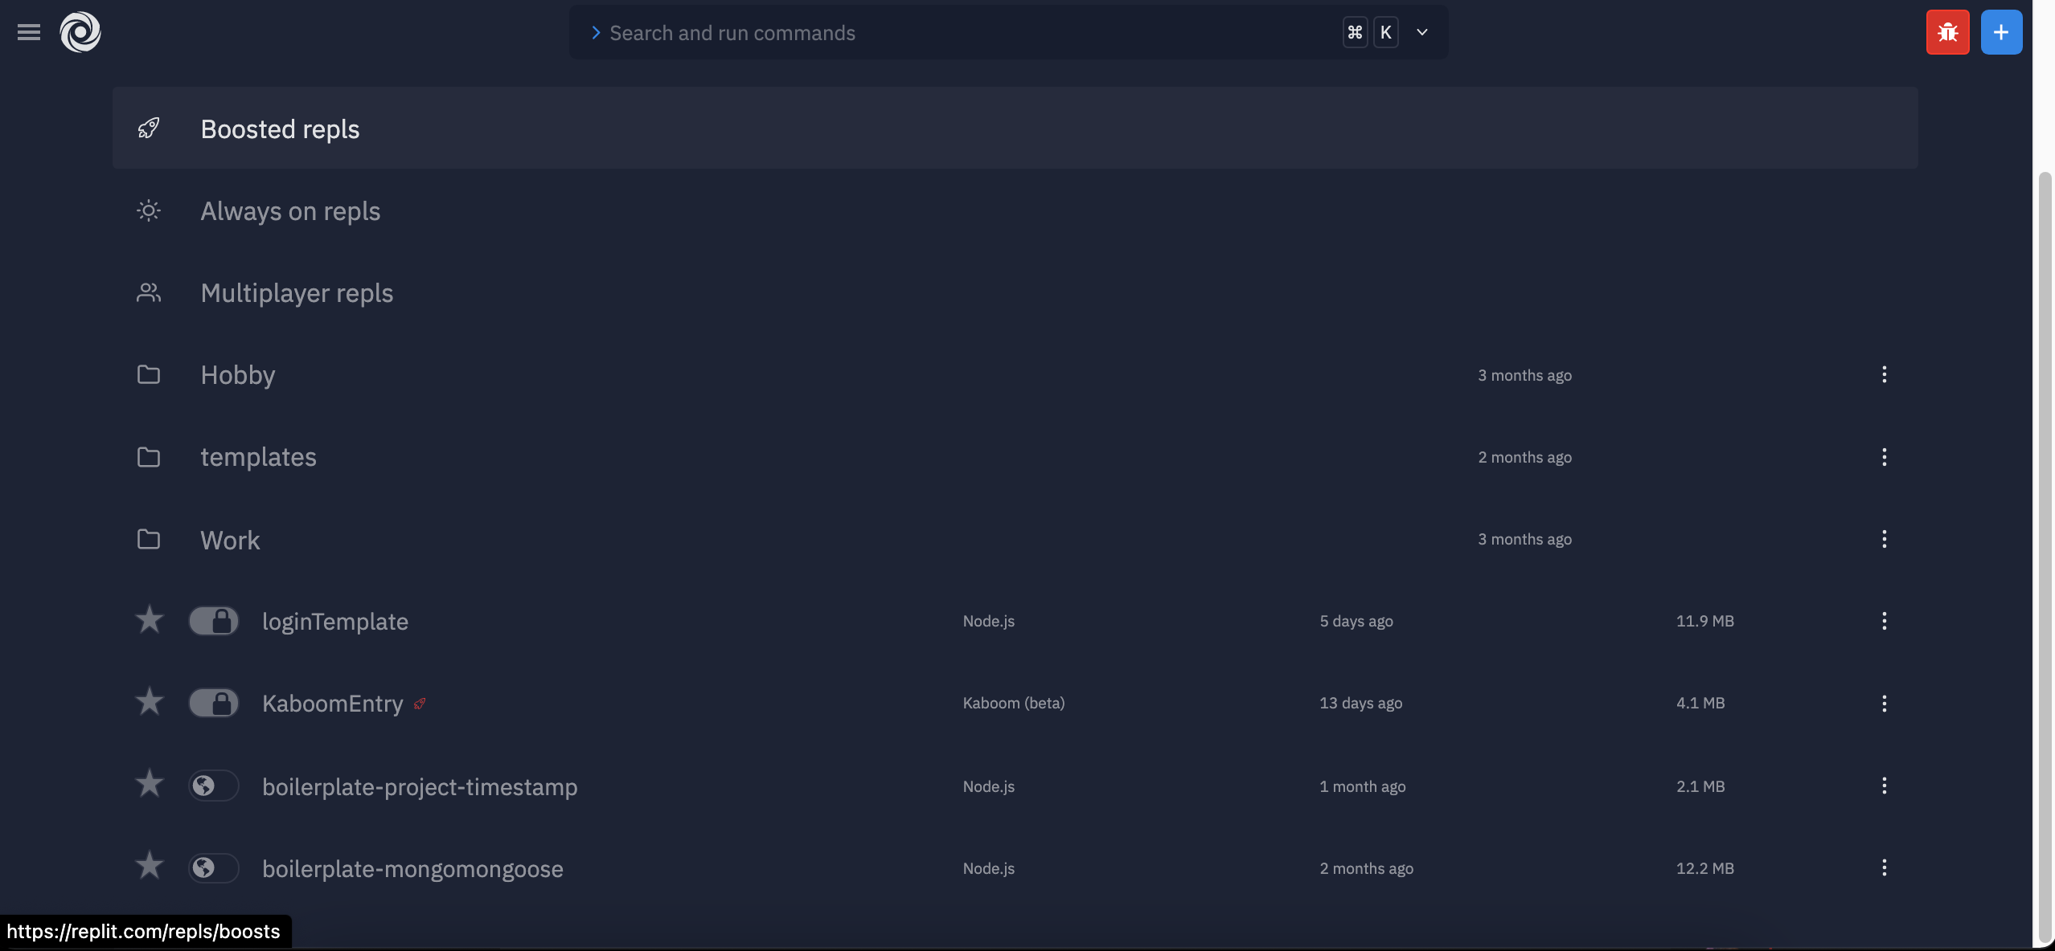Screen dimensions: 2055x951
Task: Open more options for boilerplate-mongomongoose
Action: pos(1884,867)
